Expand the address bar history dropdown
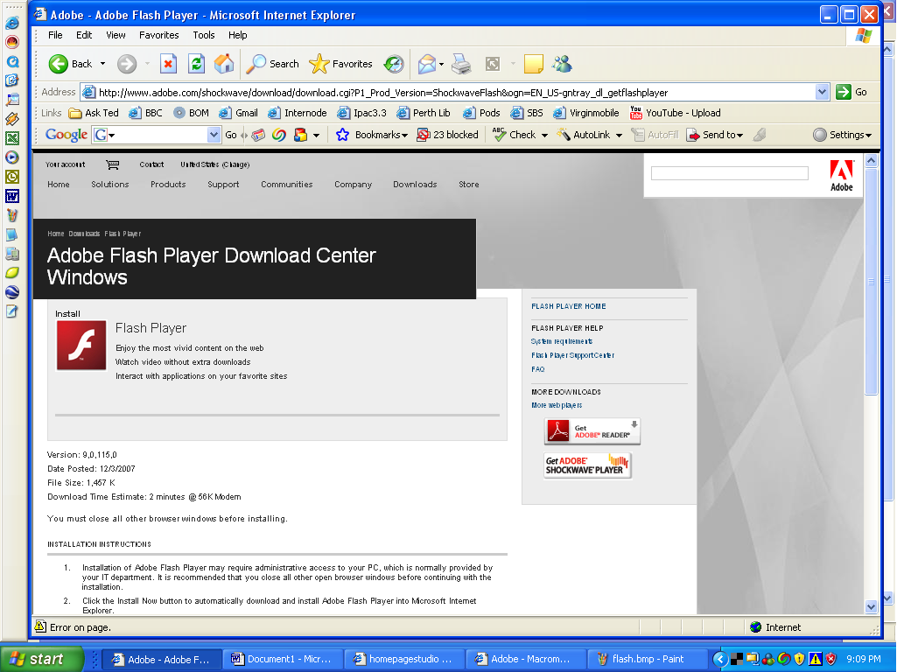Screen dimensions: 897x672 [x=822, y=92]
